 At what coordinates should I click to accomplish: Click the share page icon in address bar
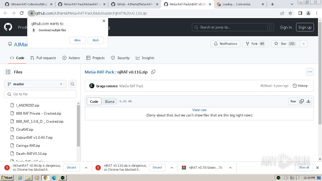tap(282, 13)
